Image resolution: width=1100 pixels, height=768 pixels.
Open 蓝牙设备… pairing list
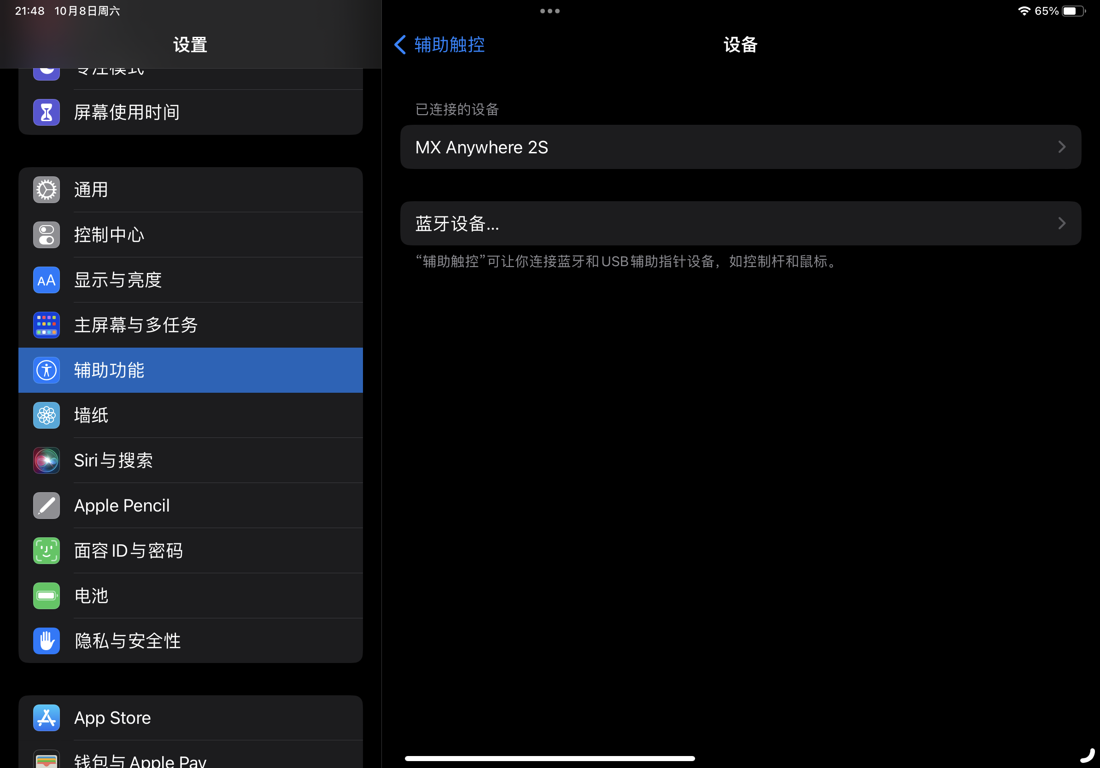click(740, 224)
